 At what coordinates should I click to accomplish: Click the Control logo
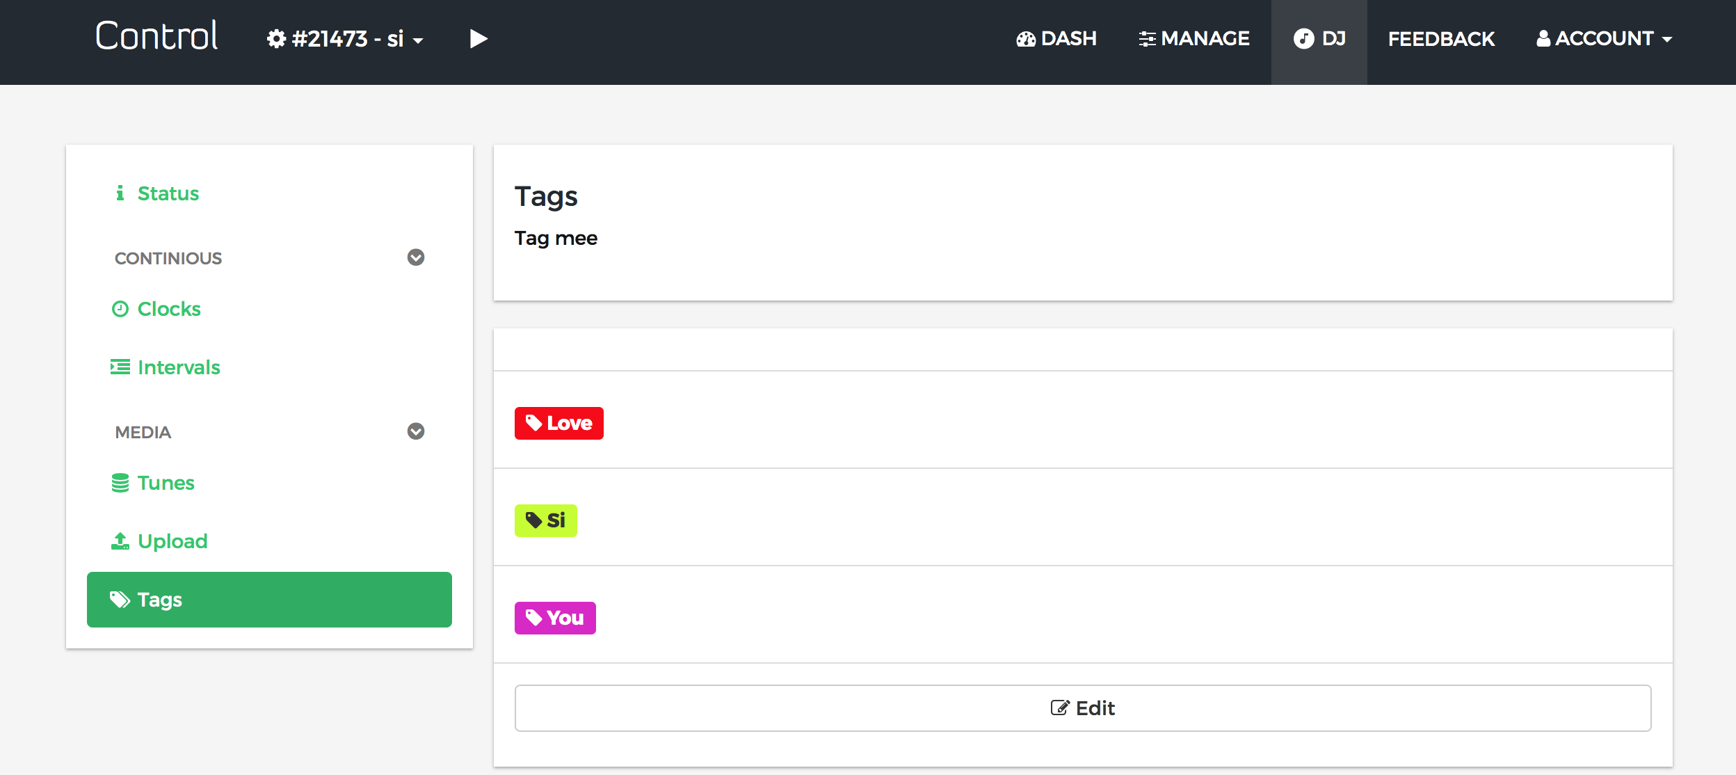[x=156, y=36]
